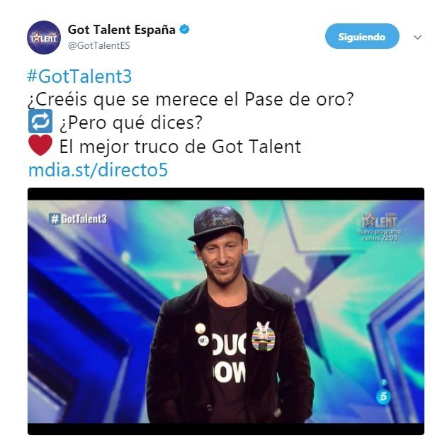Click the retweet arrows emoji icon

click(x=40, y=121)
